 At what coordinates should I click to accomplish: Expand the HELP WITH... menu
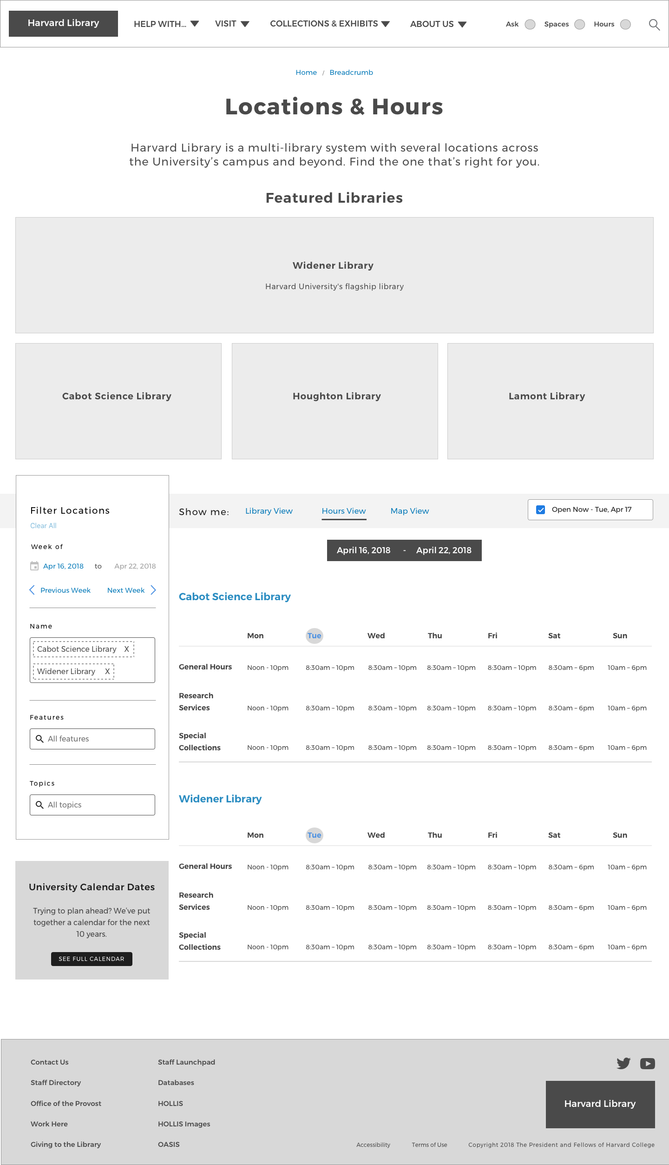click(x=166, y=24)
